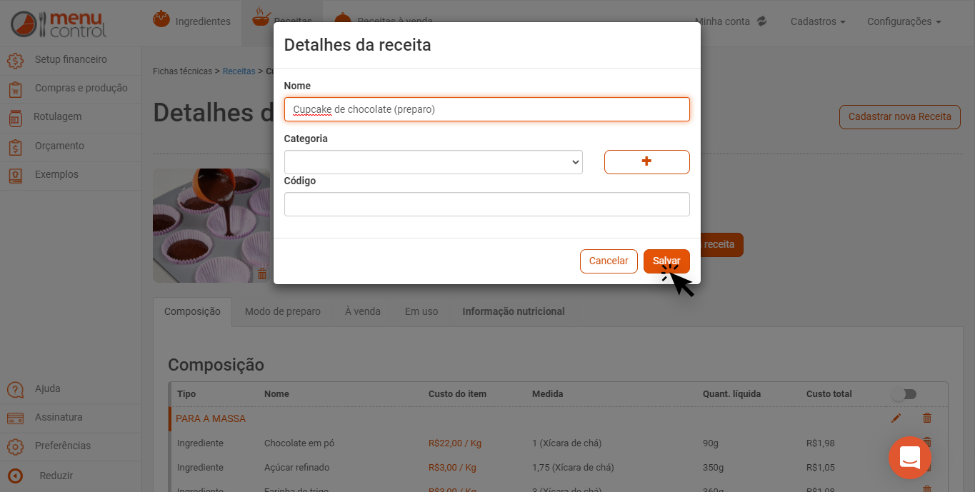Open Preferências in the sidebar
The height and width of the screenshot is (492, 975).
tap(71, 446)
